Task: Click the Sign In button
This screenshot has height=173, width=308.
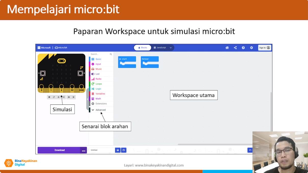Action: [264, 48]
